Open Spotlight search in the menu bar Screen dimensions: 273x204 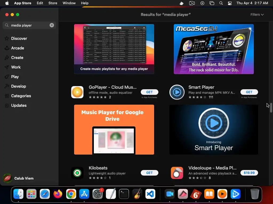221,3
